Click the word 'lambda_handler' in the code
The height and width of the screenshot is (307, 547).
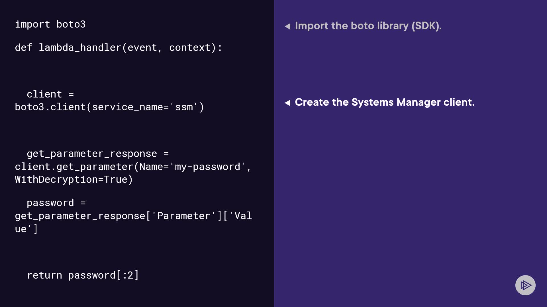[x=80, y=48]
